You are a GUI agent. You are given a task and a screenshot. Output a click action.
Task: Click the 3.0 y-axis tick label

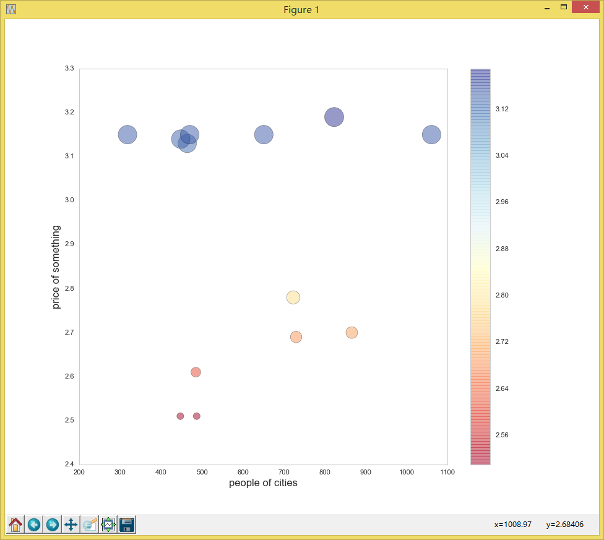pyautogui.click(x=69, y=200)
